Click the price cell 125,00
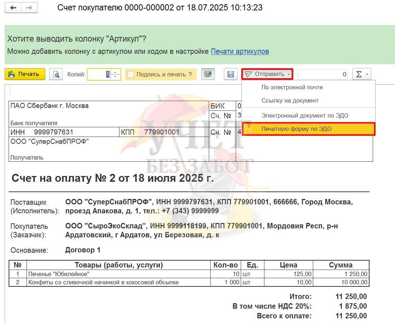The height and width of the screenshot is (323, 395). pos(288,274)
